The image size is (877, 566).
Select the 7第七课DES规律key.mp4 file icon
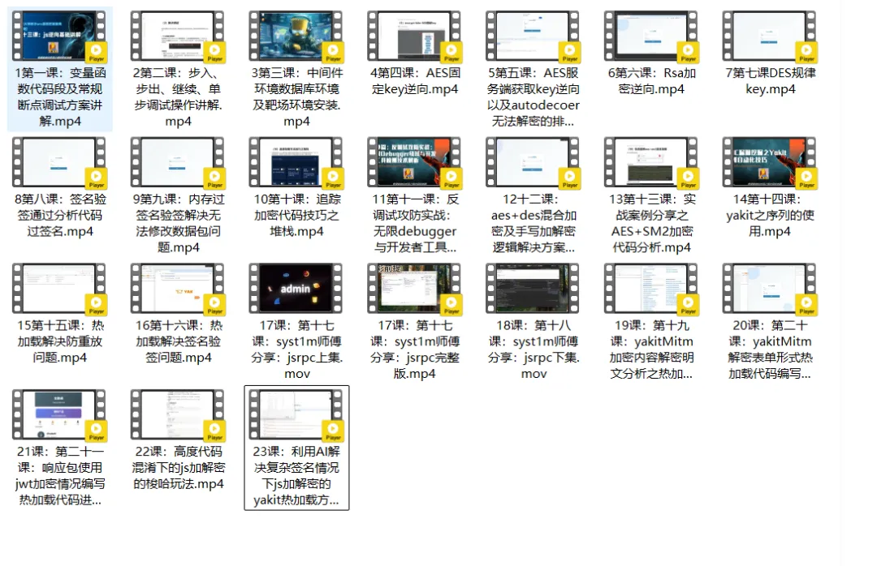770,37
